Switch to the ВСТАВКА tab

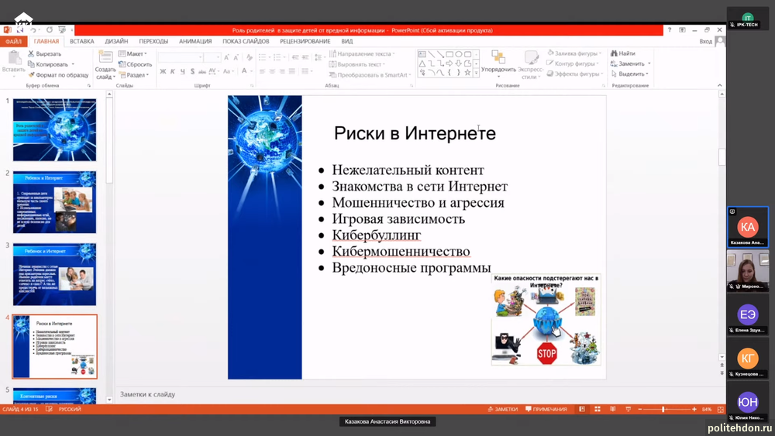pos(81,42)
